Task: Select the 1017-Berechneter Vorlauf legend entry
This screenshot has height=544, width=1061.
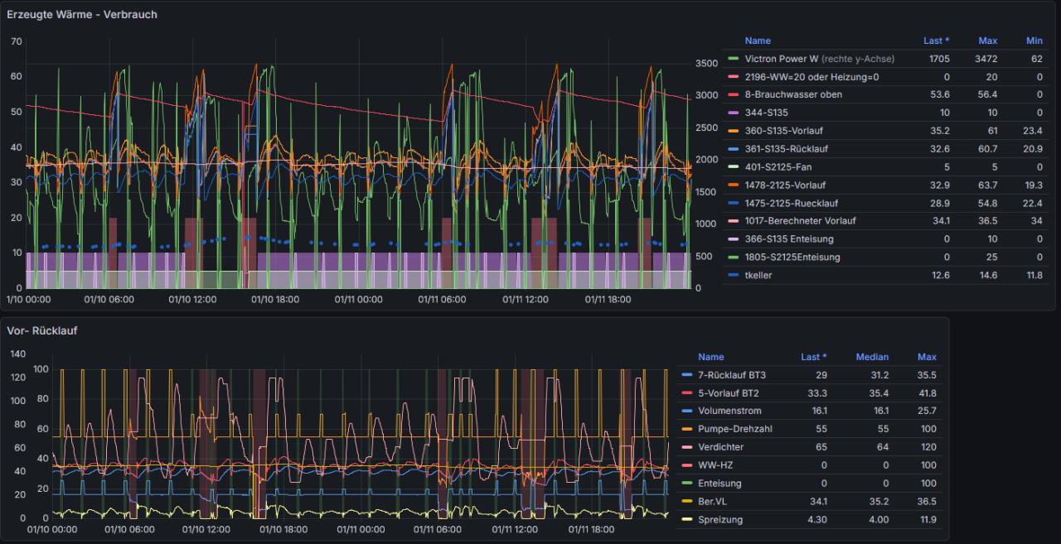Action: click(800, 221)
